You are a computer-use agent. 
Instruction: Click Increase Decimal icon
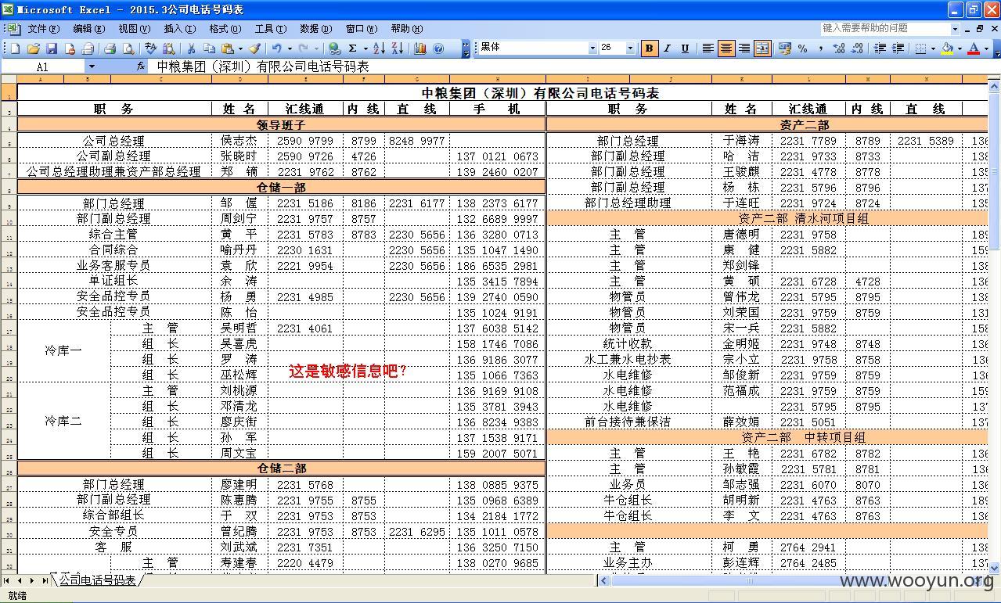[839, 48]
